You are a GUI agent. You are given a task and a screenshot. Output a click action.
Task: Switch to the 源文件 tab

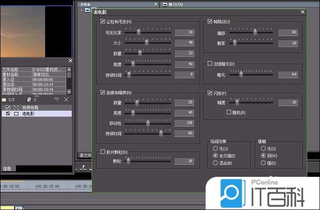pyautogui.click(x=85, y=155)
